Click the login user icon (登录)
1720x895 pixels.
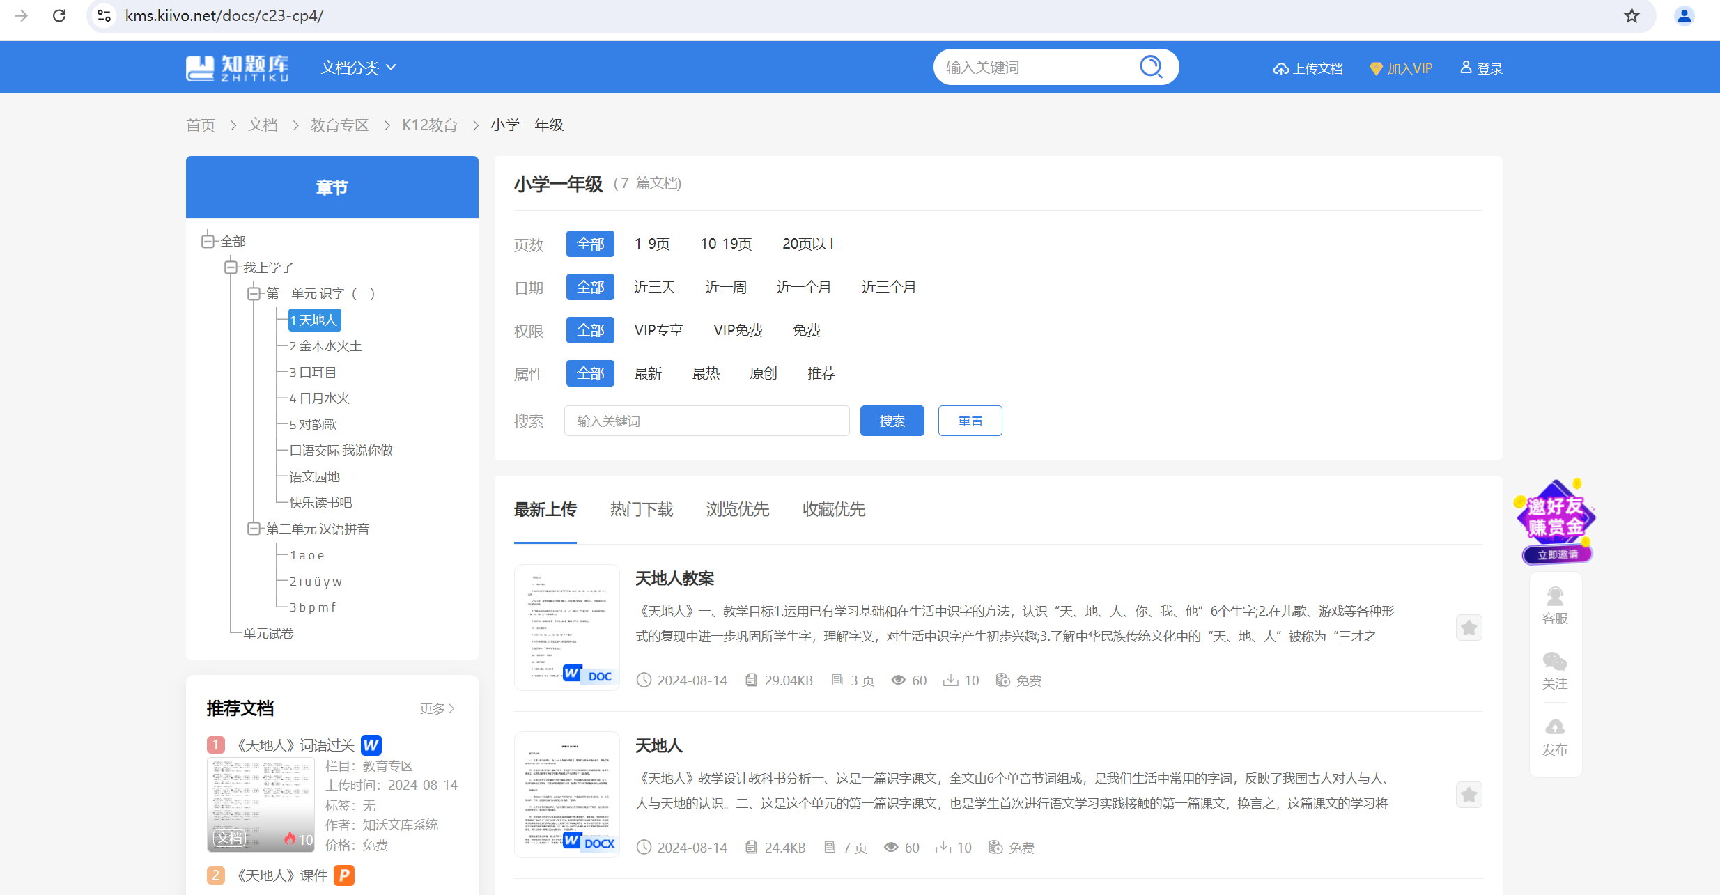click(x=1466, y=68)
